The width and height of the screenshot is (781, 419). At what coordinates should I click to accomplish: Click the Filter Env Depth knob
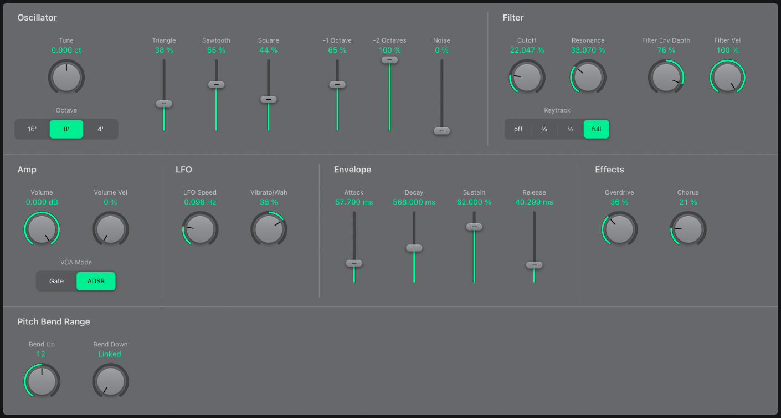(666, 77)
